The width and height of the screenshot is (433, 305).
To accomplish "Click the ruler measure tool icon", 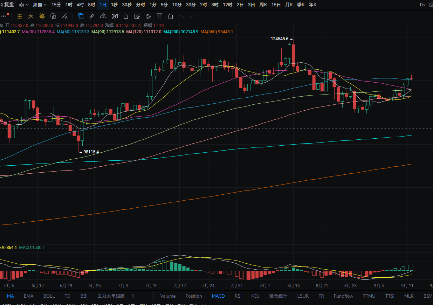I will point(92,16).
